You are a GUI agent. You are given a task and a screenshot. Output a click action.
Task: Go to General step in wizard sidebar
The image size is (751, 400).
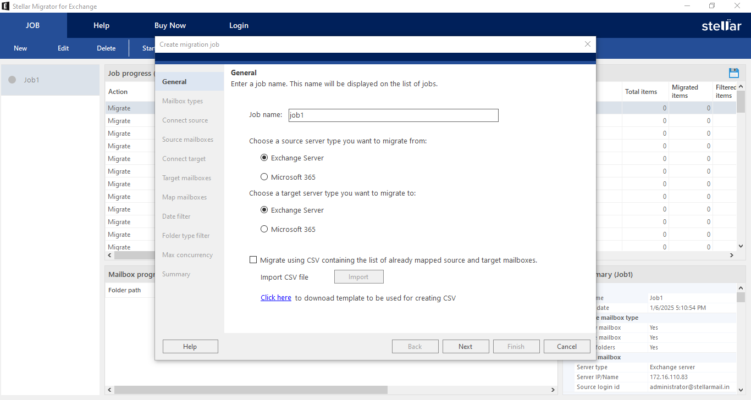coord(190,81)
